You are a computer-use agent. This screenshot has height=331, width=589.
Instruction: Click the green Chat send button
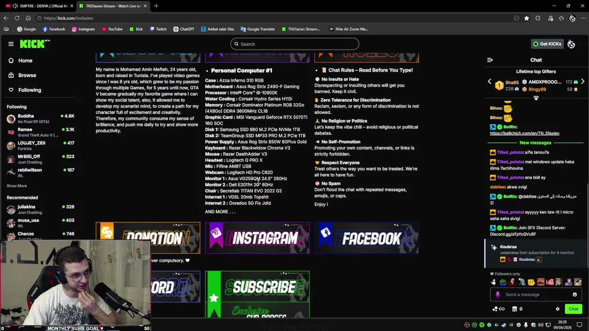click(x=573, y=309)
